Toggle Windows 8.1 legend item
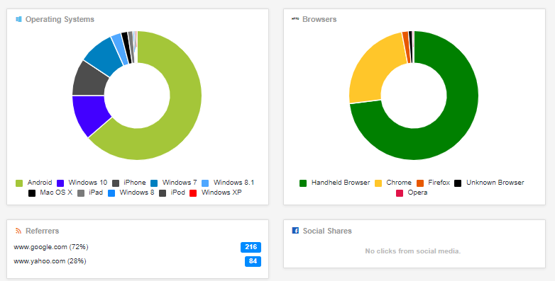Image resolution: width=555 pixels, height=281 pixels. coord(228,183)
